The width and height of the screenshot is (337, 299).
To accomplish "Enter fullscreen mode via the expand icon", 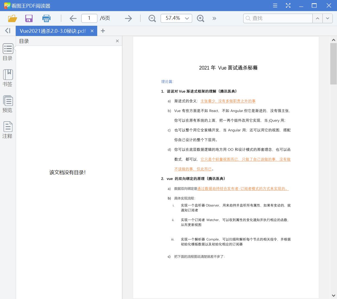I will click(288, 5).
